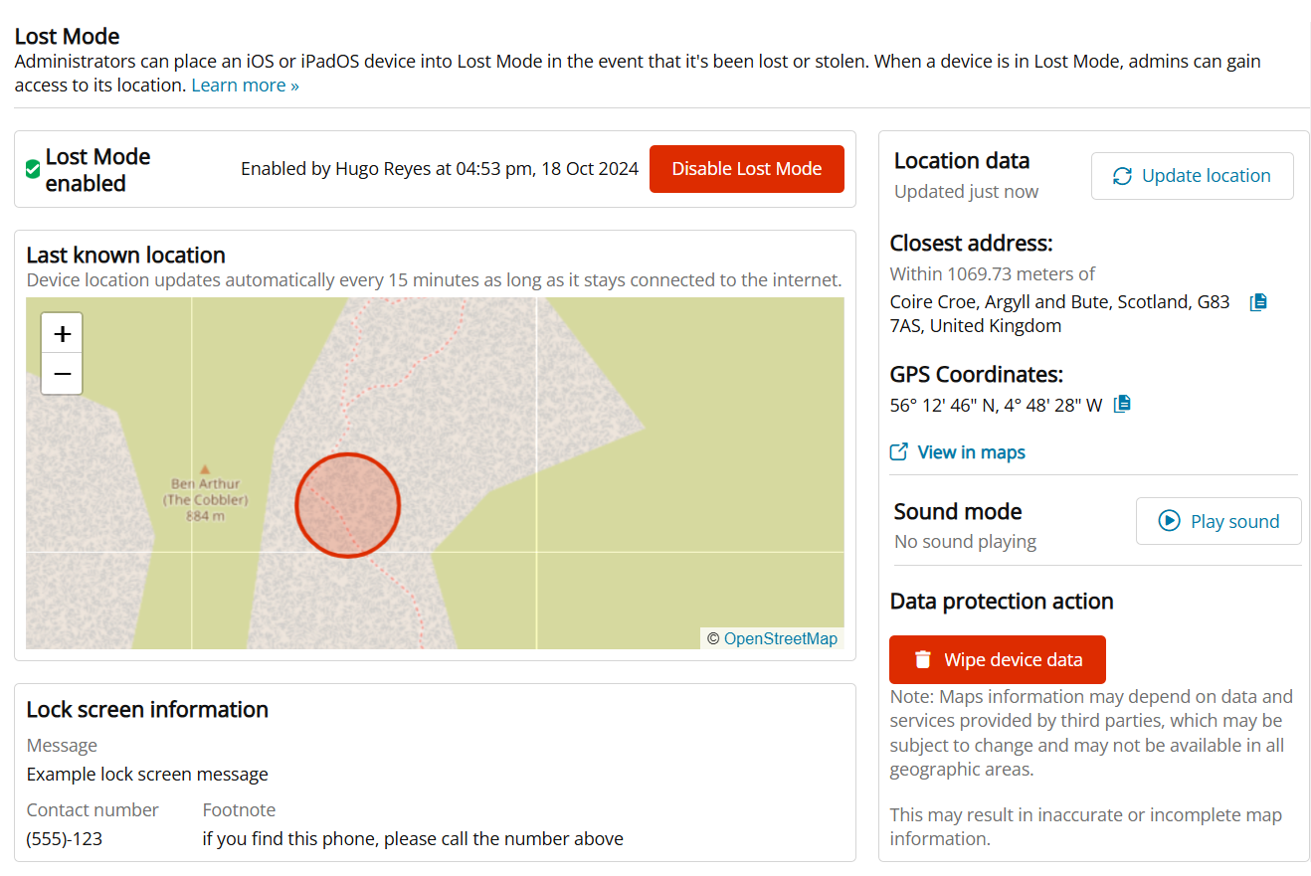The image size is (1311, 876).
Task: Zoom in on the map
Action: [62, 334]
